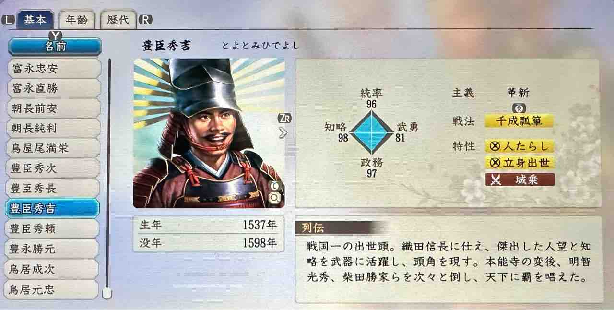
Task: Click the L shoulder button icon
Action: click(8, 20)
